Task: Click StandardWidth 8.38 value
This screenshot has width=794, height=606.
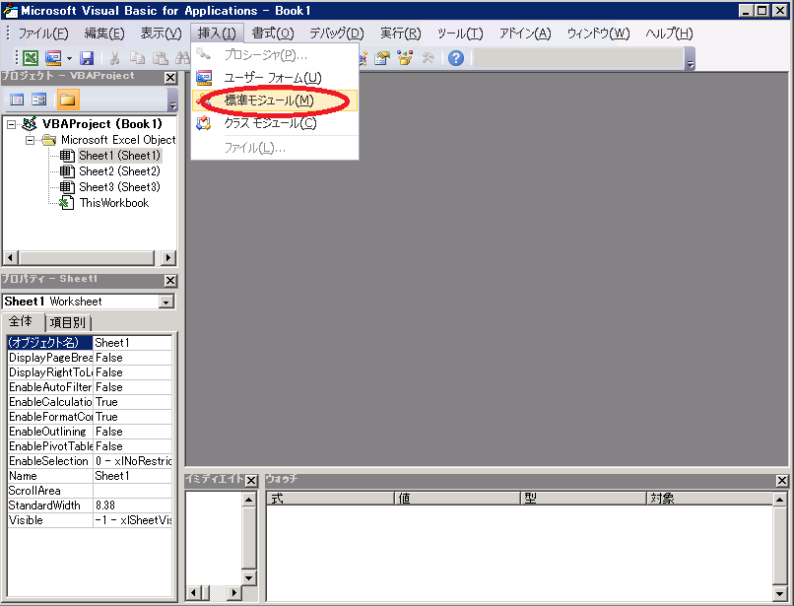Action: point(133,505)
